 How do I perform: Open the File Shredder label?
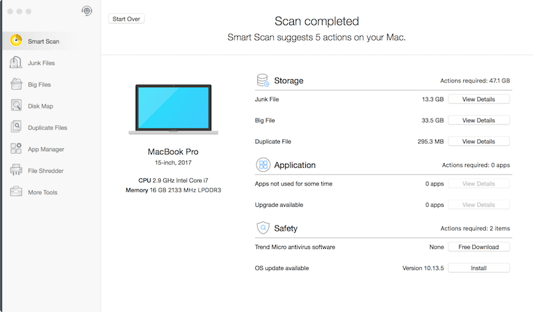45,171
